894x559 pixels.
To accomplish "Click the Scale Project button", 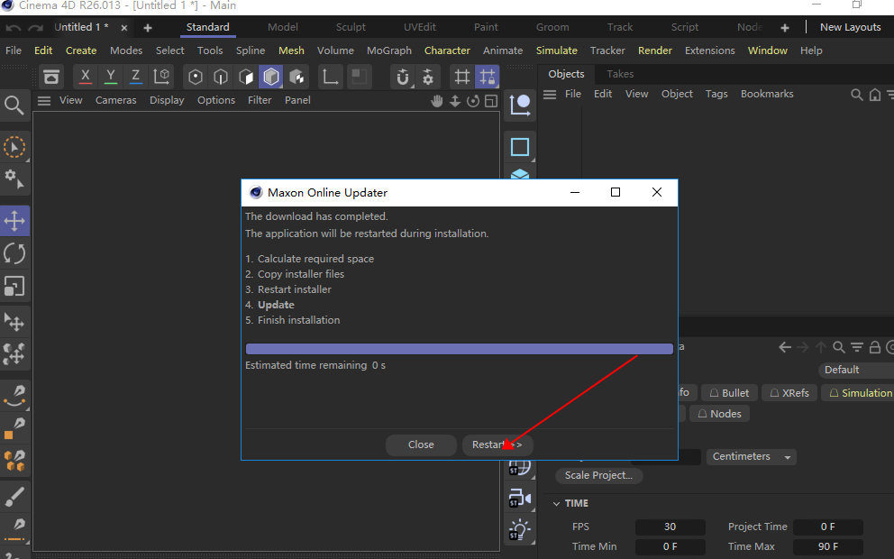I will pyautogui.click(x=598, y=476).
